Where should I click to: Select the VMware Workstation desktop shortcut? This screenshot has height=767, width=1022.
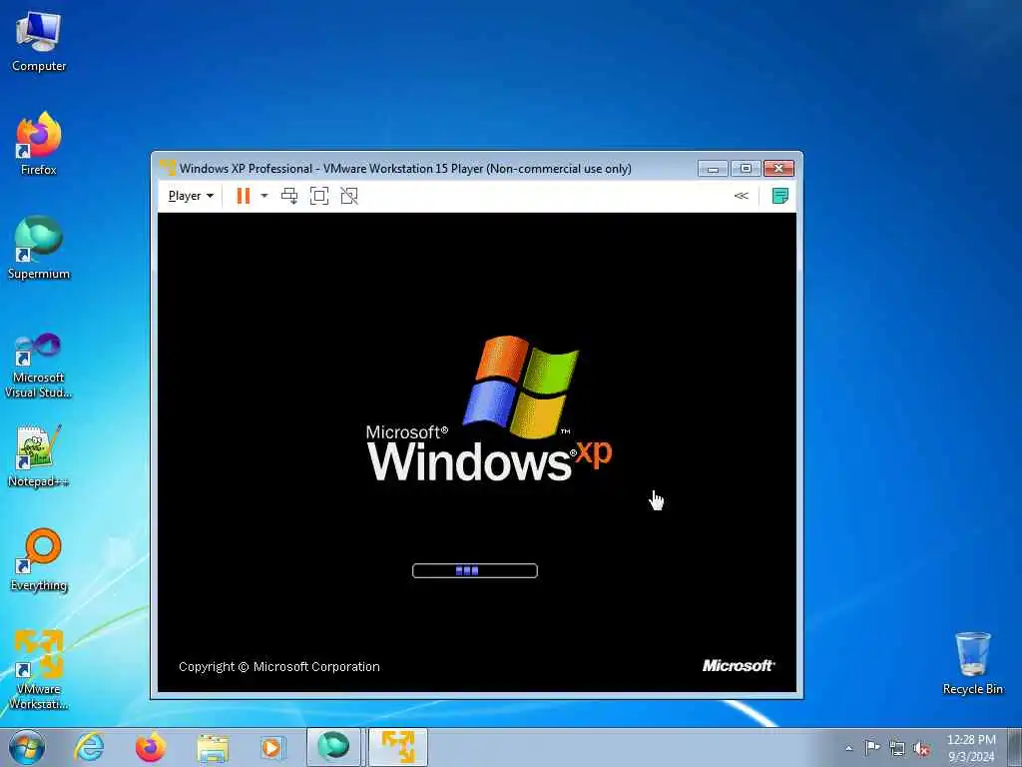pyautogui.click(x=39, y=670)
